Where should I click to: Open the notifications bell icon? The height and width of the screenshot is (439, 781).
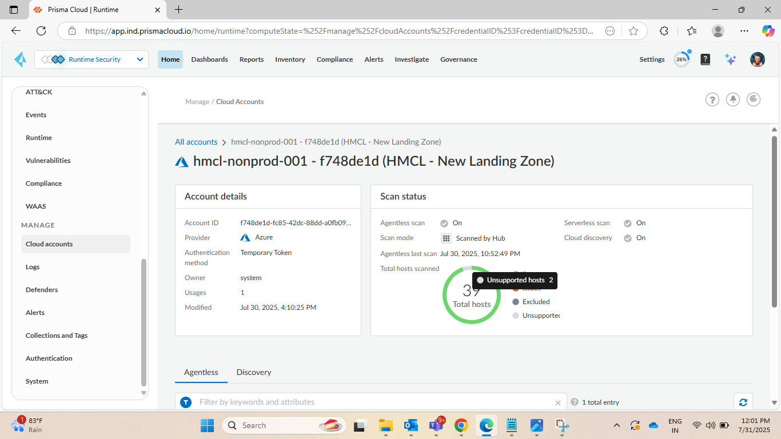pos(732,99)
